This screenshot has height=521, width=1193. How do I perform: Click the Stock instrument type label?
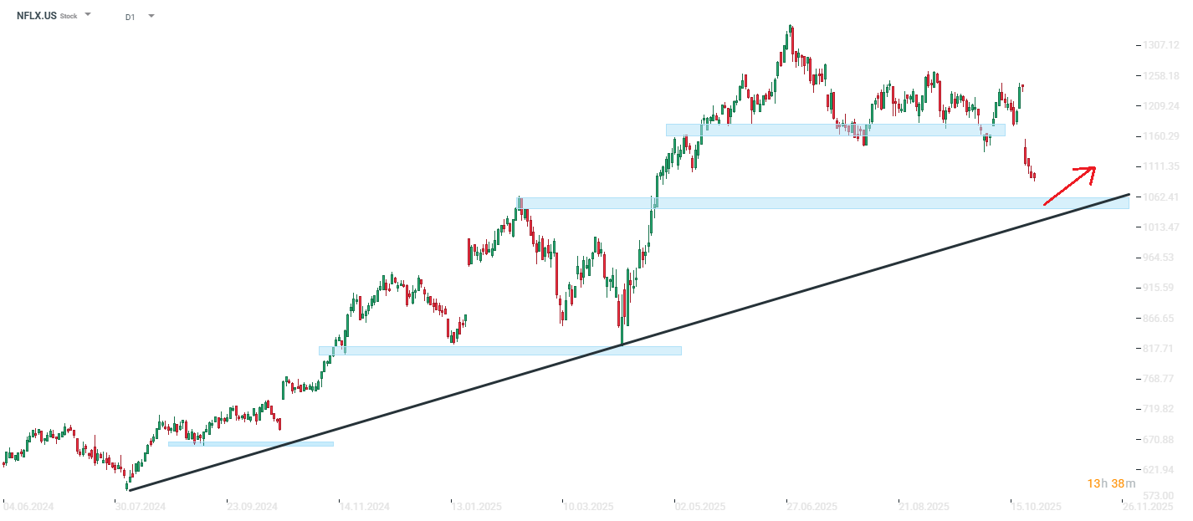69,16
